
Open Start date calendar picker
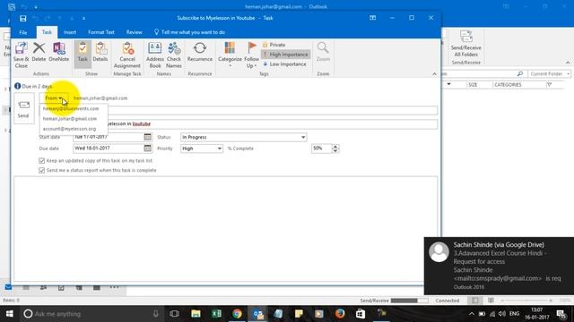pos(147,137)
